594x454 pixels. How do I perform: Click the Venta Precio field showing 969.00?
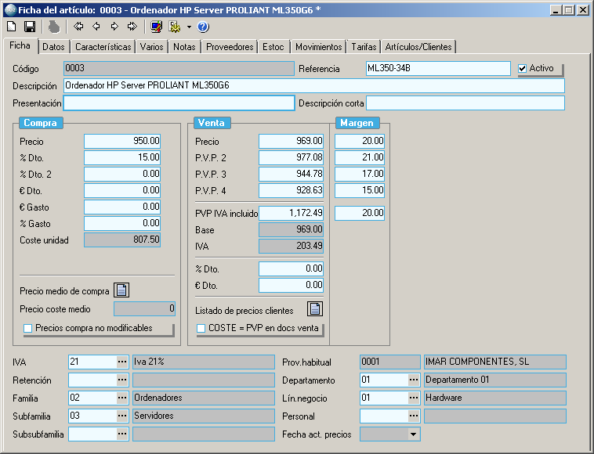point(292,141)
